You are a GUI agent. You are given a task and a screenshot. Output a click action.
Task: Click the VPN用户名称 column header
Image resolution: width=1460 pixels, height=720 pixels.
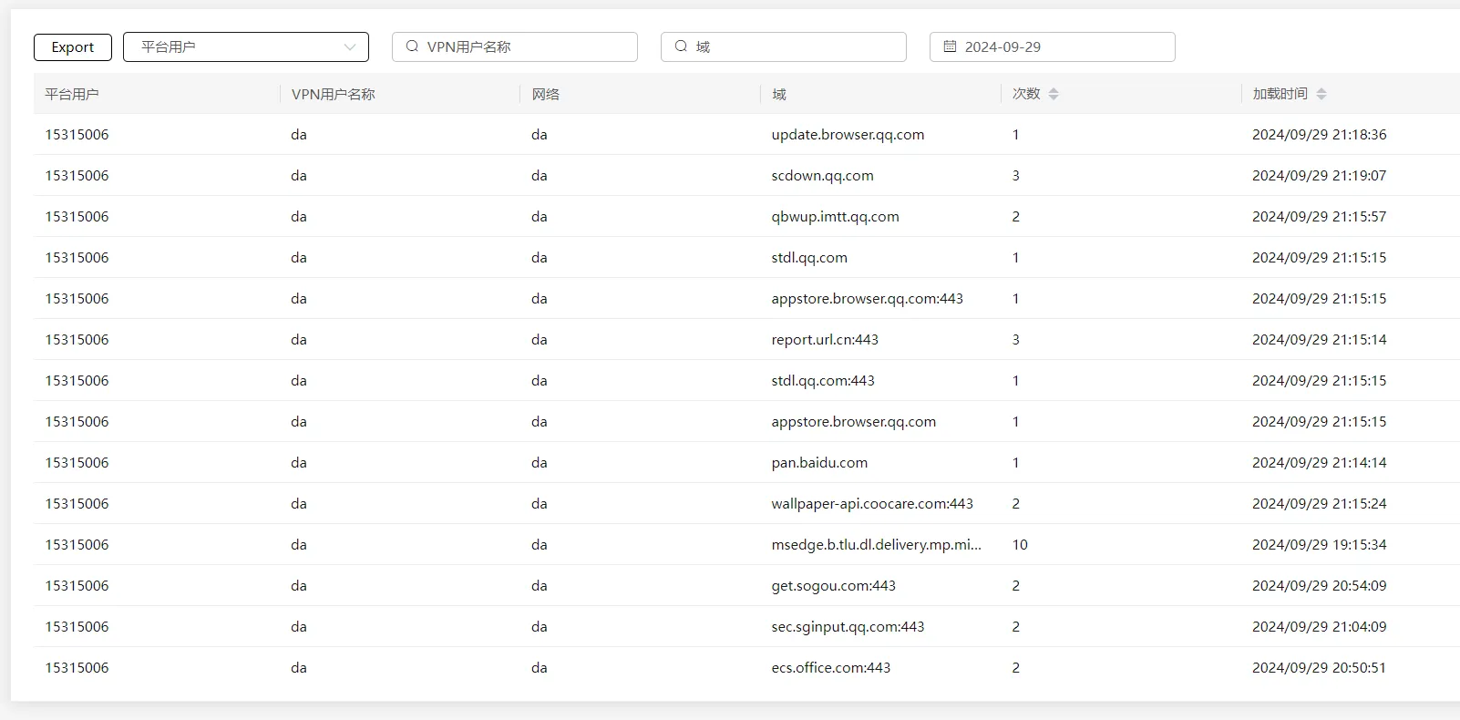click(334, 94)
